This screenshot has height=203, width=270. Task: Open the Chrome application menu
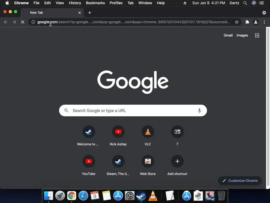tap(21, 3)
